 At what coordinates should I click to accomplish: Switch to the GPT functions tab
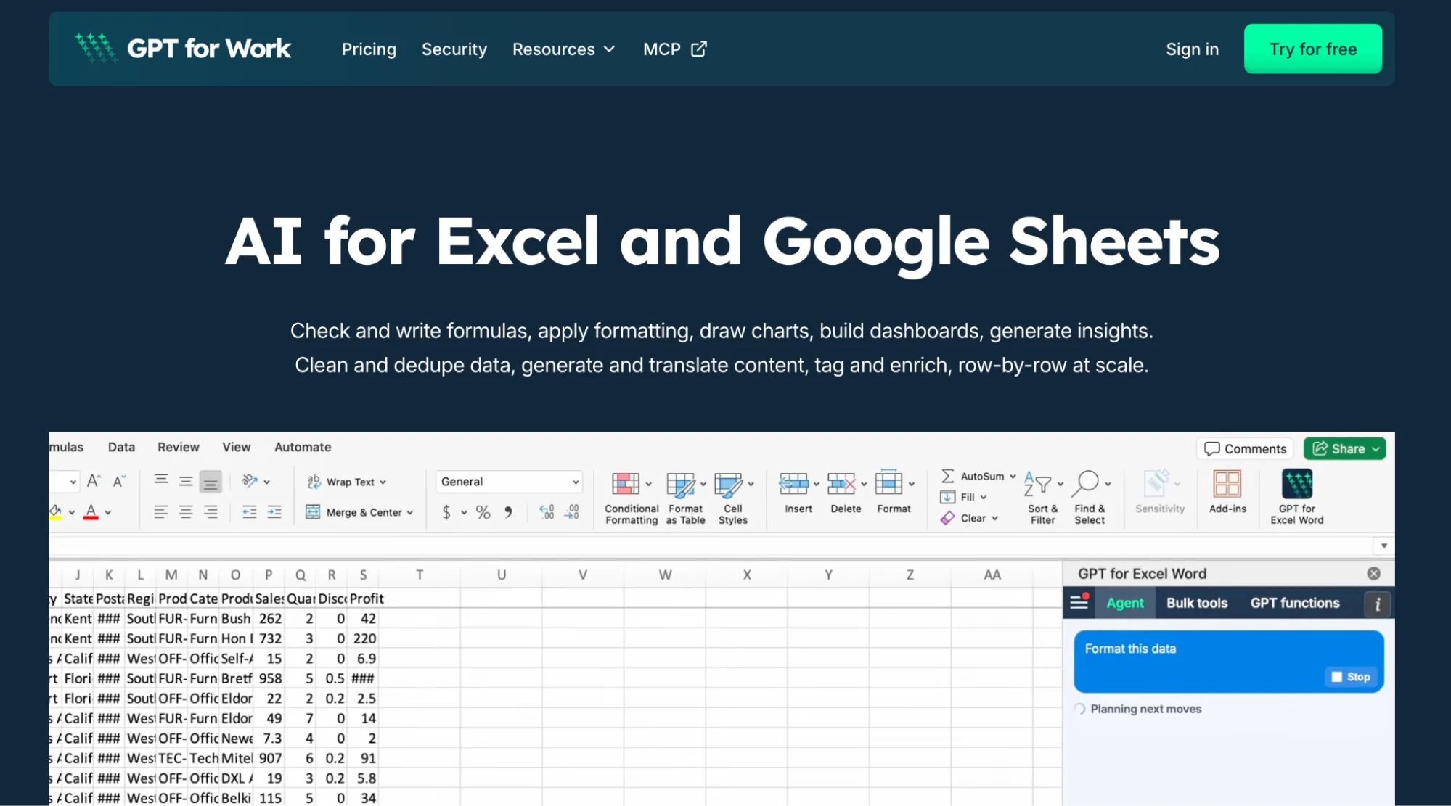click(1295, 603)
